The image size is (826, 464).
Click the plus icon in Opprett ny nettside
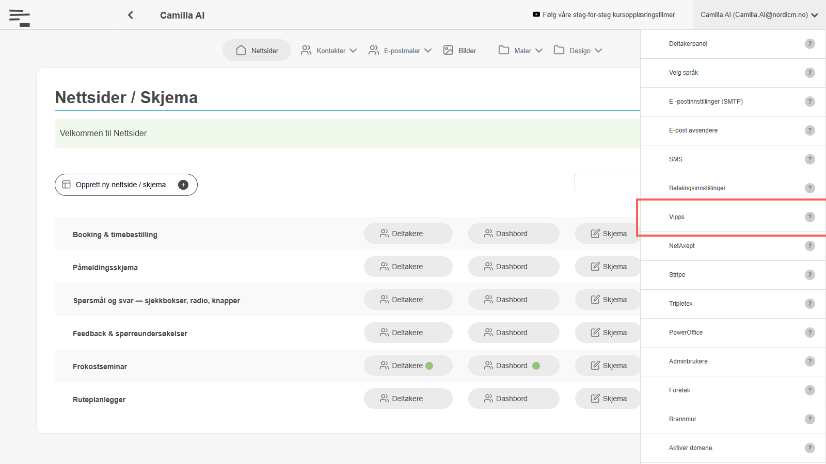[183, 185]
